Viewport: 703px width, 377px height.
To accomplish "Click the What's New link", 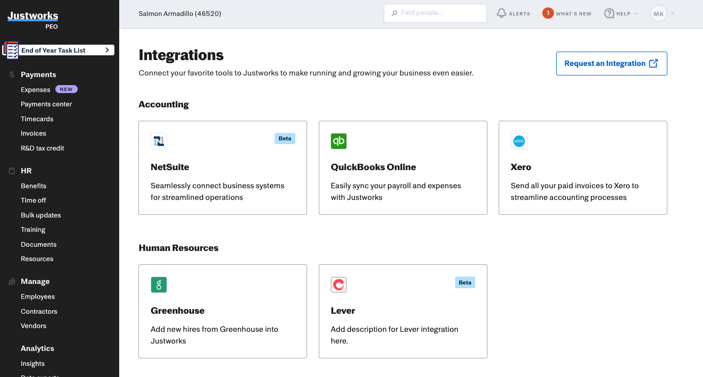I will click(574, 14).
